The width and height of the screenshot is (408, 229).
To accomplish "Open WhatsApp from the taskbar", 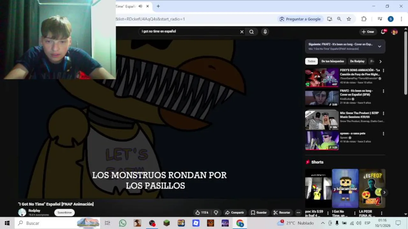I will tap(123, 223).
